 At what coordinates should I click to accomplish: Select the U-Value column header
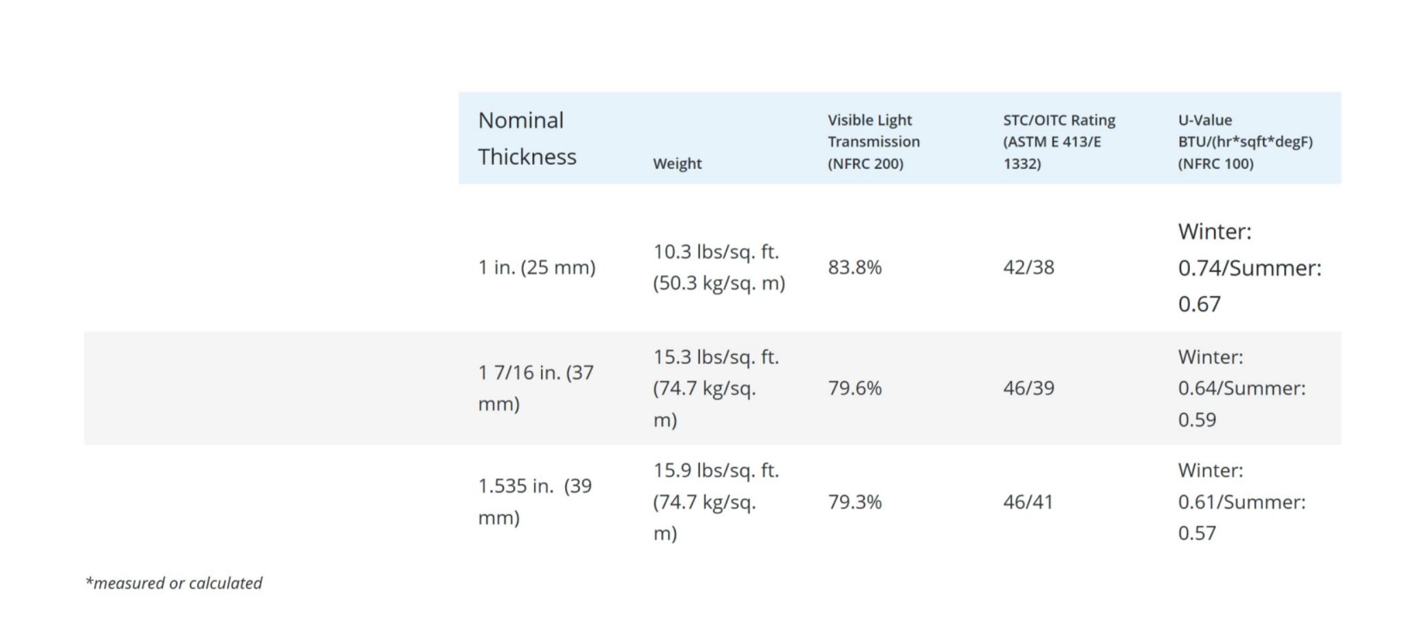pos(1245,142)
